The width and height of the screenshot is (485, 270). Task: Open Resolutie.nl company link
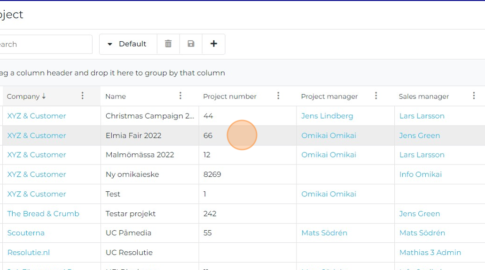pyautogui.click(x=29, y=253)
